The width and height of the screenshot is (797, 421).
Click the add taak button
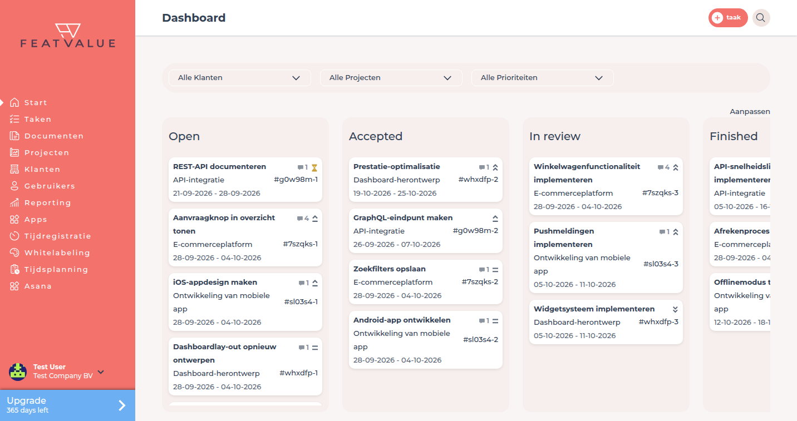tap(728, 18)
